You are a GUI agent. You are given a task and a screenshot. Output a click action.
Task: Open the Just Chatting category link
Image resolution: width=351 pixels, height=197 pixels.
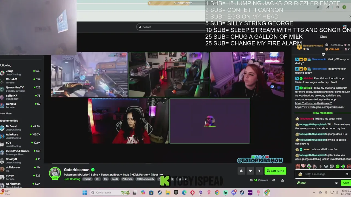[72, 179]
